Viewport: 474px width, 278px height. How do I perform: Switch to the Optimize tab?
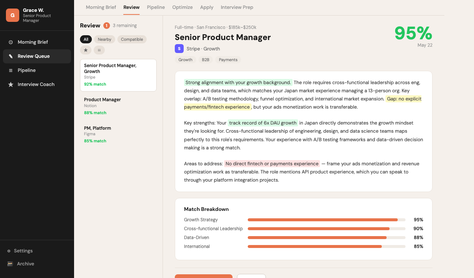(182, 7)
